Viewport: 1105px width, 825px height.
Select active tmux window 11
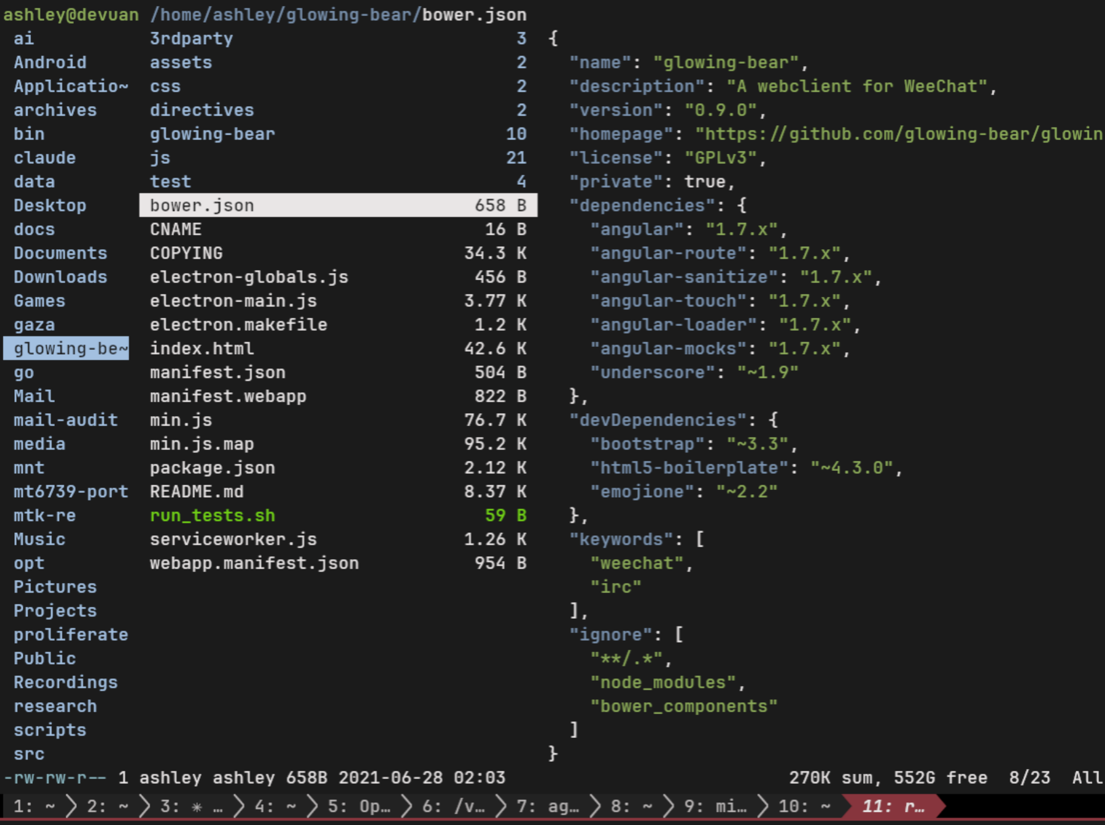pyautogui.click(x=893, y=807)
